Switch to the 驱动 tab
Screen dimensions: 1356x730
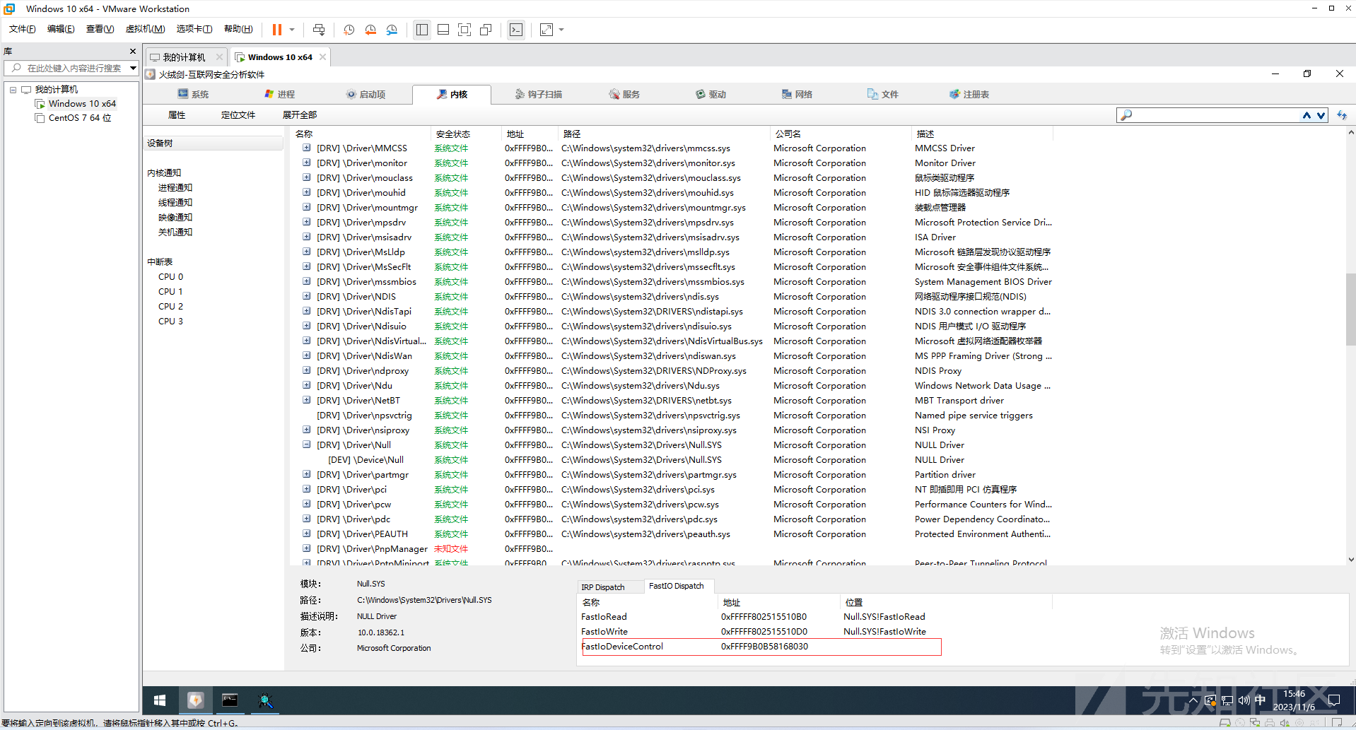[x=711, y=94]
